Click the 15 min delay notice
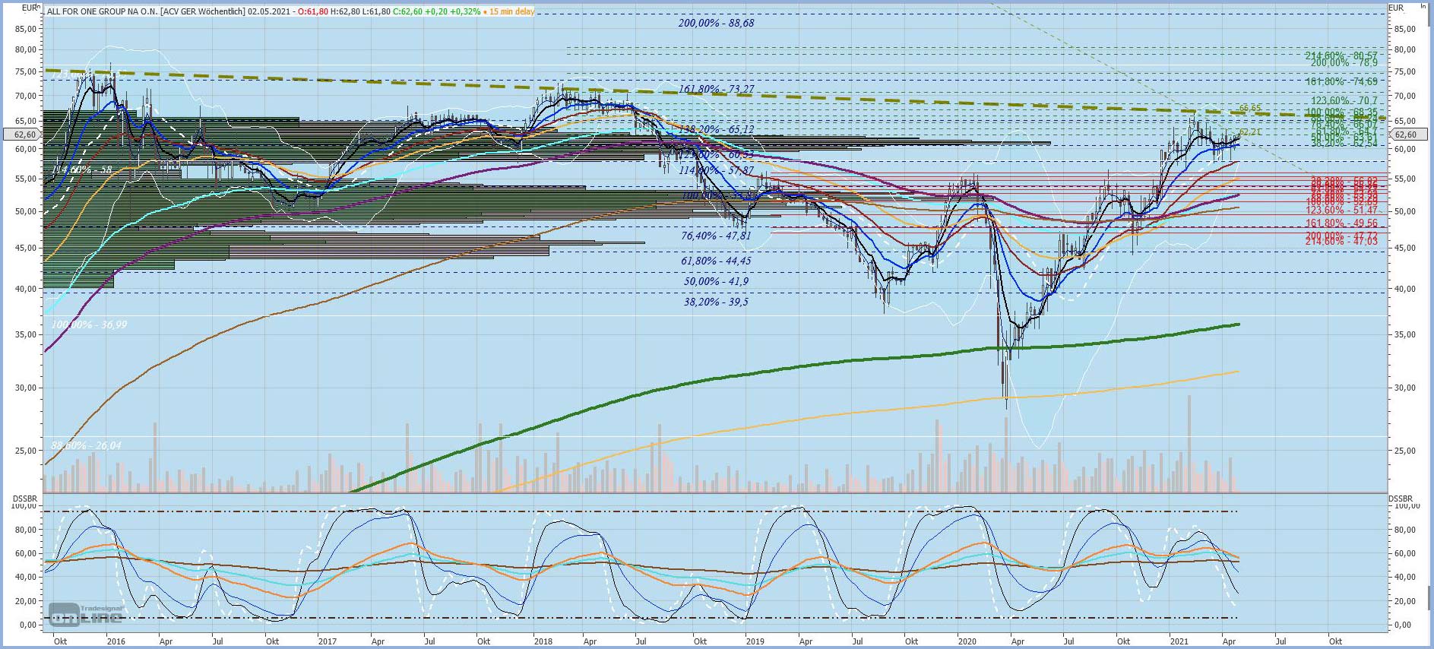Viewport: 1434px width, 649px height. (x=511, y=11)
